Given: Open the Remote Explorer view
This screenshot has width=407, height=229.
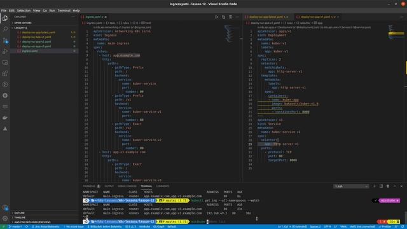Looking at the screenshot, I should [5, 62].
